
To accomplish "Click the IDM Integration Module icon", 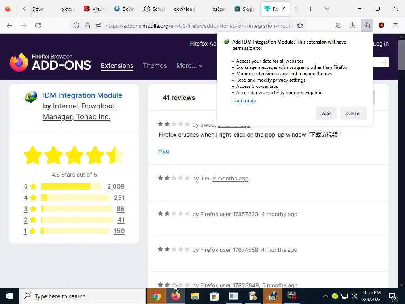I will tap(31, 97).
